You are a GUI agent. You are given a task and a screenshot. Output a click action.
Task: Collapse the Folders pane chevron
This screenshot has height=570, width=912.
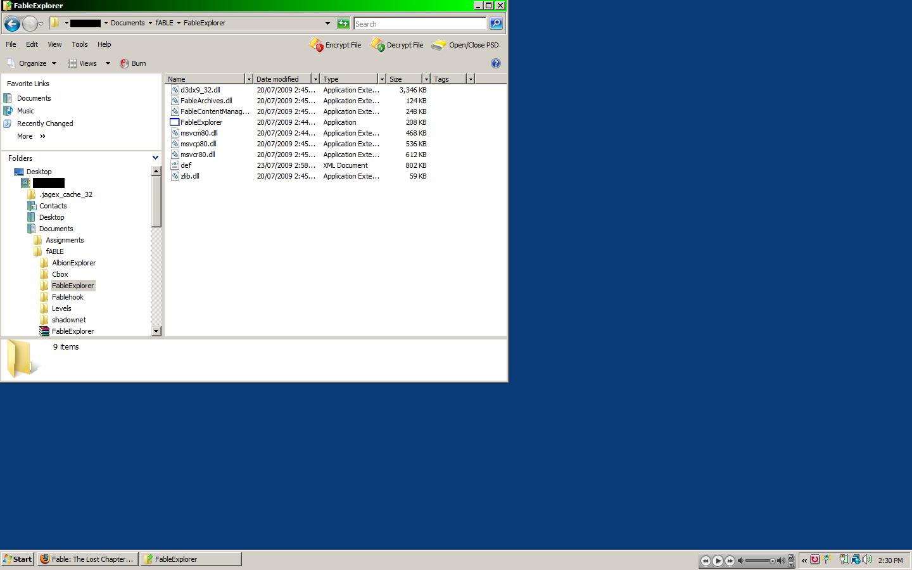click(x=155, y=158)
